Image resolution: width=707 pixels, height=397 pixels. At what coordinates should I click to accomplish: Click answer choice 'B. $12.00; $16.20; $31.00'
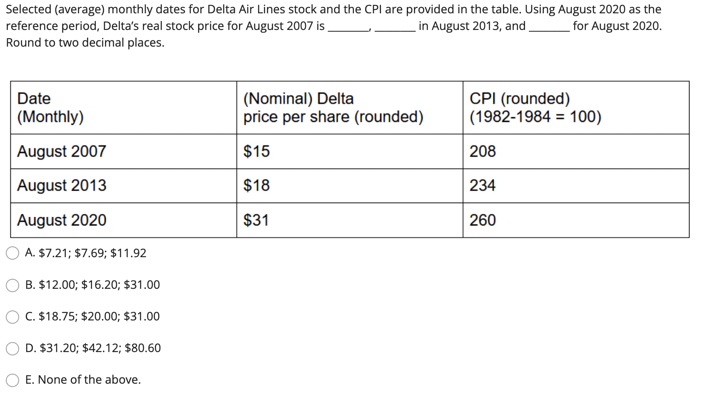click(x=92, y=285)
